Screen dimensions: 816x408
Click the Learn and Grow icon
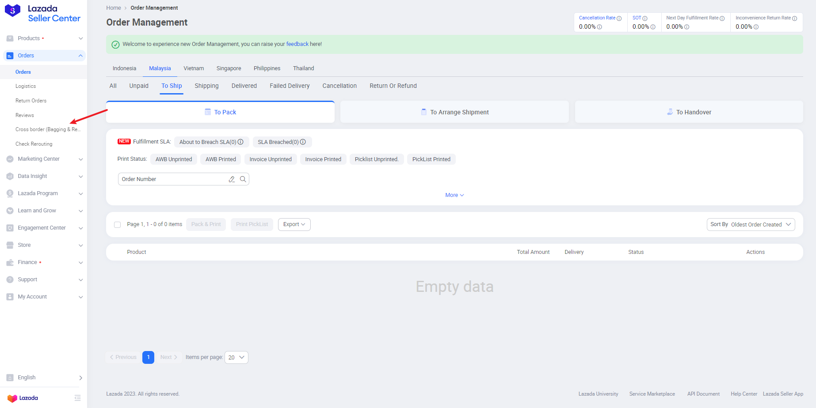(10, 211)
